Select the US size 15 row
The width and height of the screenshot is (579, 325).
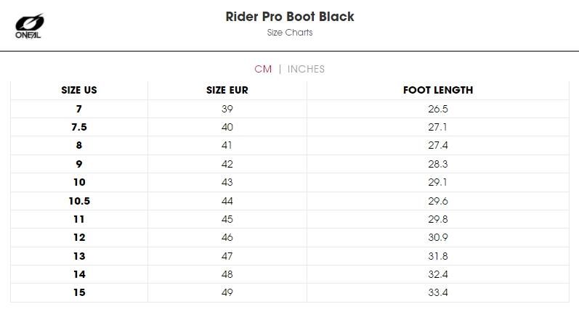click(x=290, y=292)
